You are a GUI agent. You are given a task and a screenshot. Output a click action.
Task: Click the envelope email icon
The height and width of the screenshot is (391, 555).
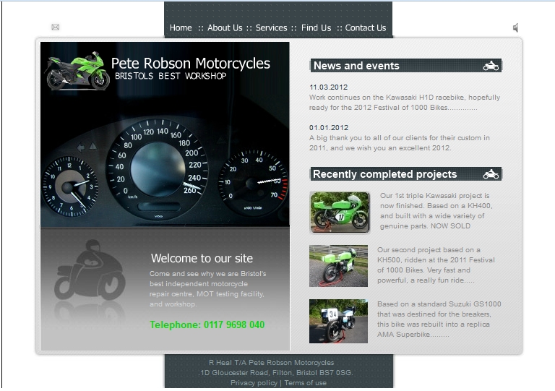(x=55, y=27)
